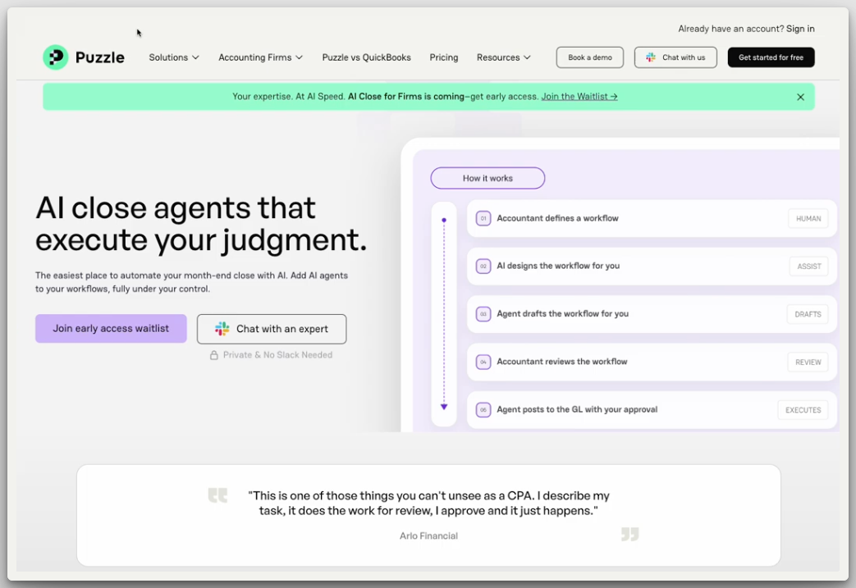Click step 02 number badge
The width and height of the screenshot is (856, 588).
[x=483, y=267]
